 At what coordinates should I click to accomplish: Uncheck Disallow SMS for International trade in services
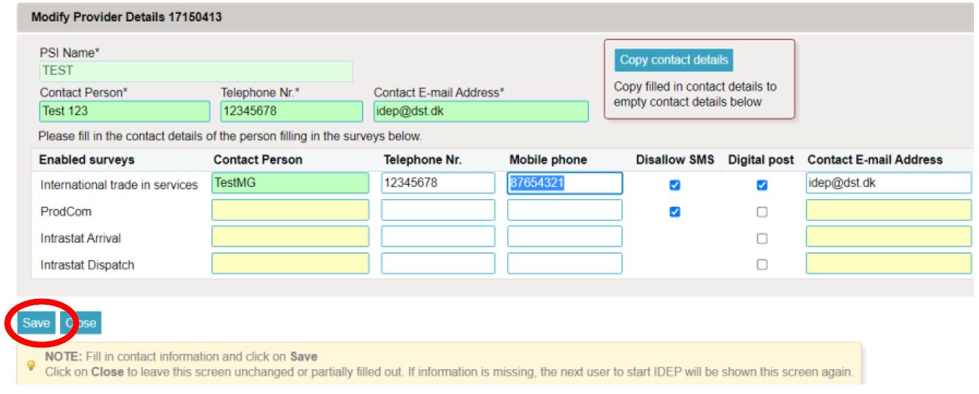(x=675, y=186)
